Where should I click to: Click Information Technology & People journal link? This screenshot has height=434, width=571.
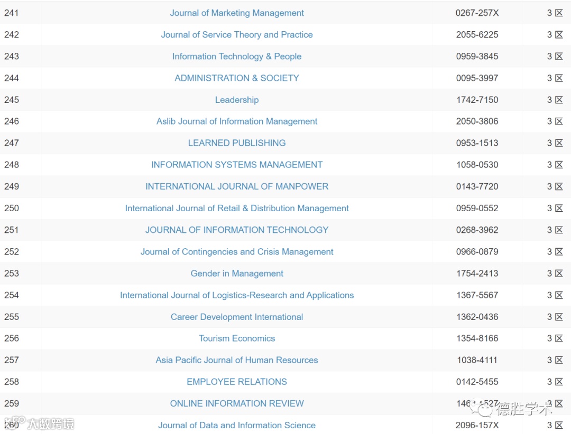(237, 56)
